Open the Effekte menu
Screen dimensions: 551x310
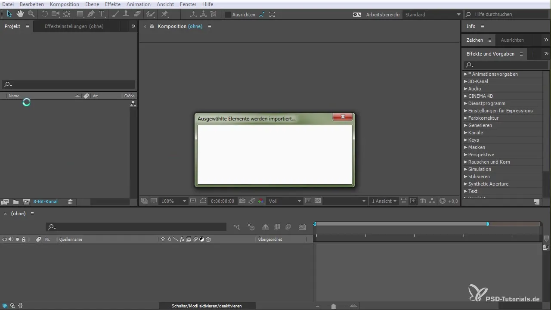113,4
